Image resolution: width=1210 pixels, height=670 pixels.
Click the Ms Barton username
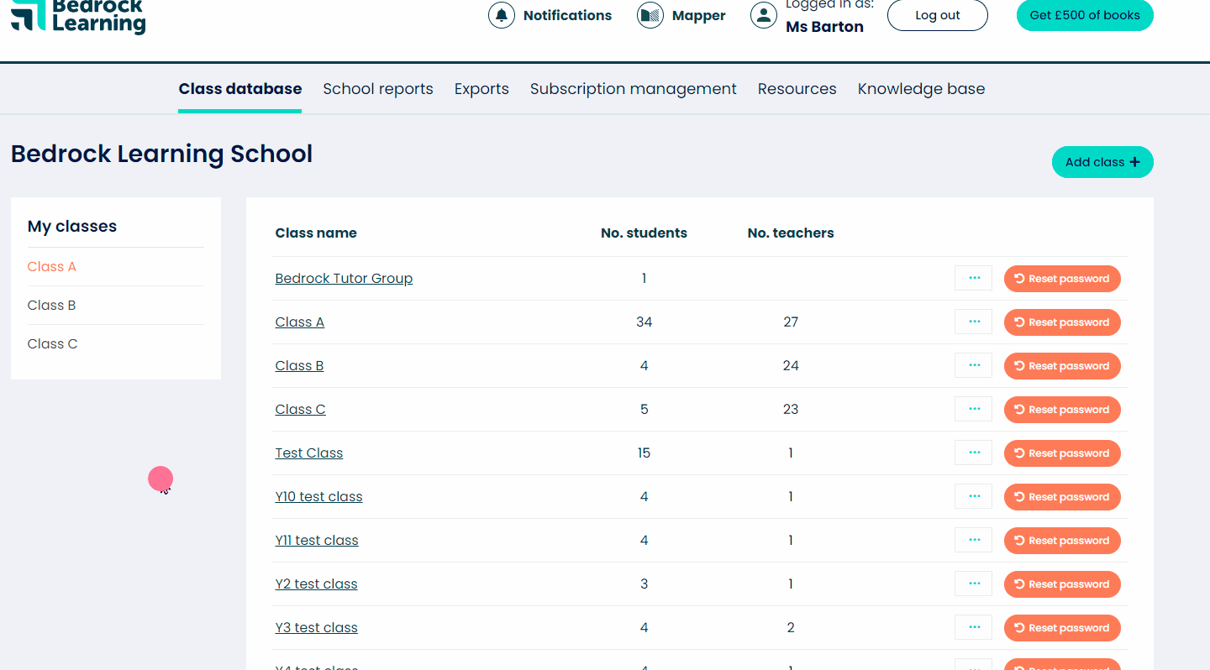tap(824, 27)
